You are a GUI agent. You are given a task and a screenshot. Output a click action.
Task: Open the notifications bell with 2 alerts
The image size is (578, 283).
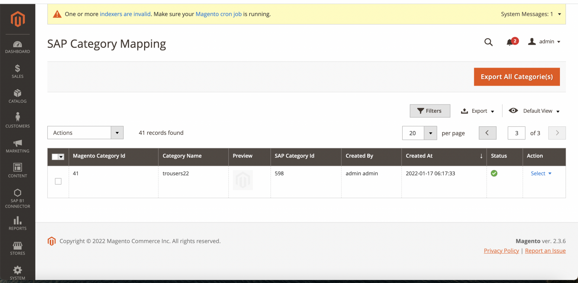point(510,42)
